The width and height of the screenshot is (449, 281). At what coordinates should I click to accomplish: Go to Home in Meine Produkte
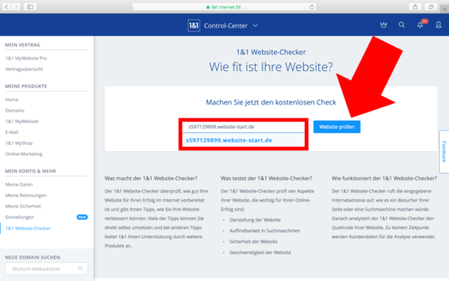point(12,99)
